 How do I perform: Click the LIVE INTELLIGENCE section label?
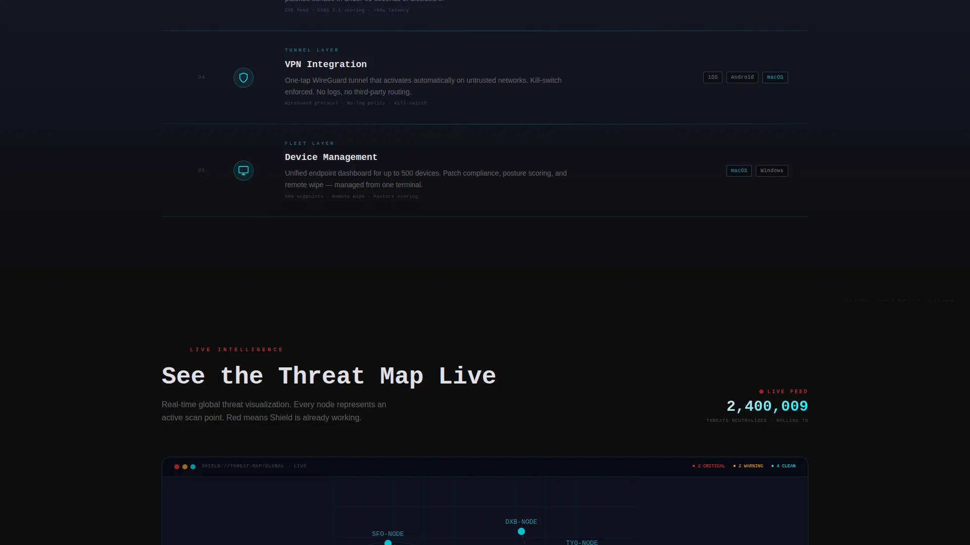coord(236,349)
